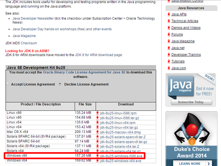Screen dimensions: 221x166
Task: Download jdk-8u25-linux-x64.rpm file
Action: (118, 123)
